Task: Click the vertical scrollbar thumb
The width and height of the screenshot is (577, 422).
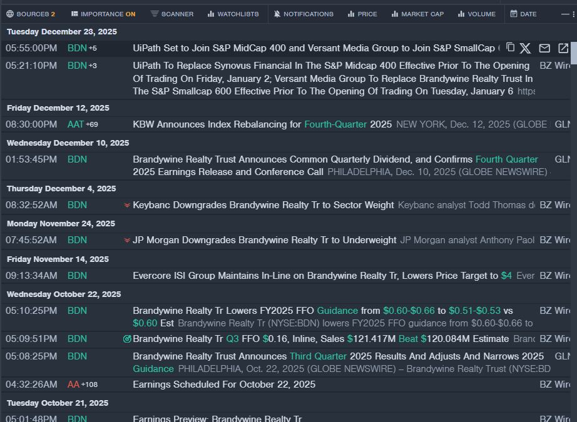Action: pyautogui.click(x=574, y=53)
